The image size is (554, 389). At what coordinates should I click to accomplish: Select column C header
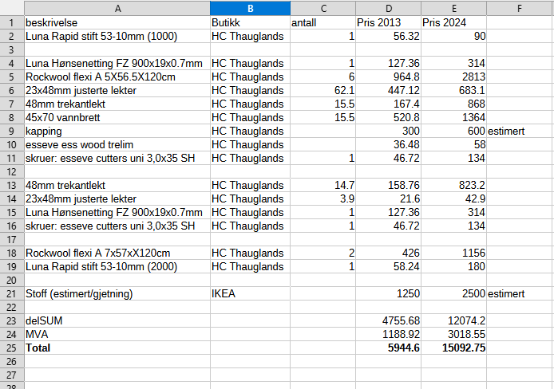pyautogui.click(x=323, y=8)
